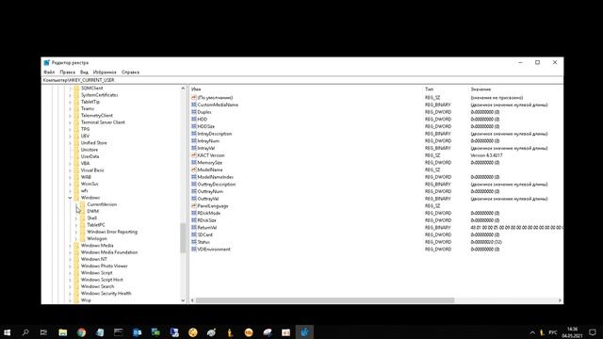This screenshot has height=339, width=603.
Task: Expand the TabletPC key
Action: 76,225
